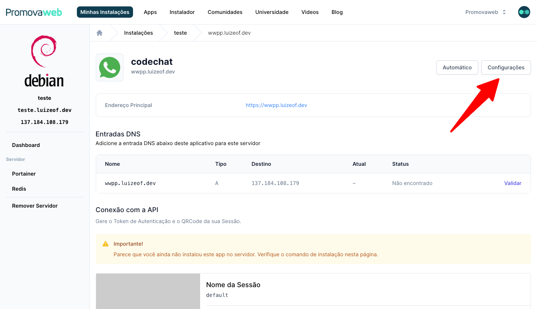The image size is (537, 309).
Task: Click the Tipo cell showing A
Action: click(217, 183)
